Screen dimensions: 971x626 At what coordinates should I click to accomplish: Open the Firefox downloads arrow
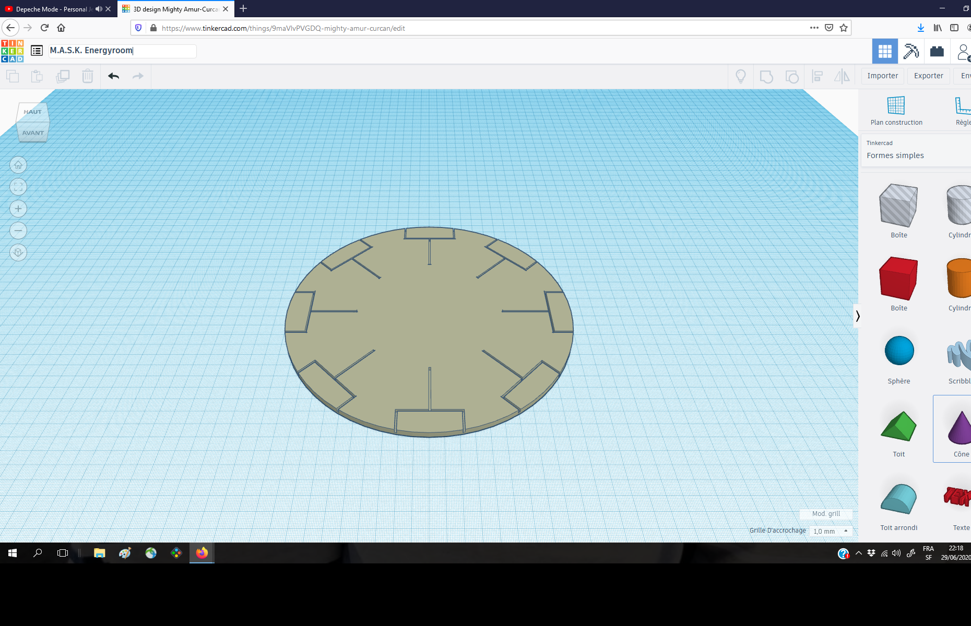point(921,28)
